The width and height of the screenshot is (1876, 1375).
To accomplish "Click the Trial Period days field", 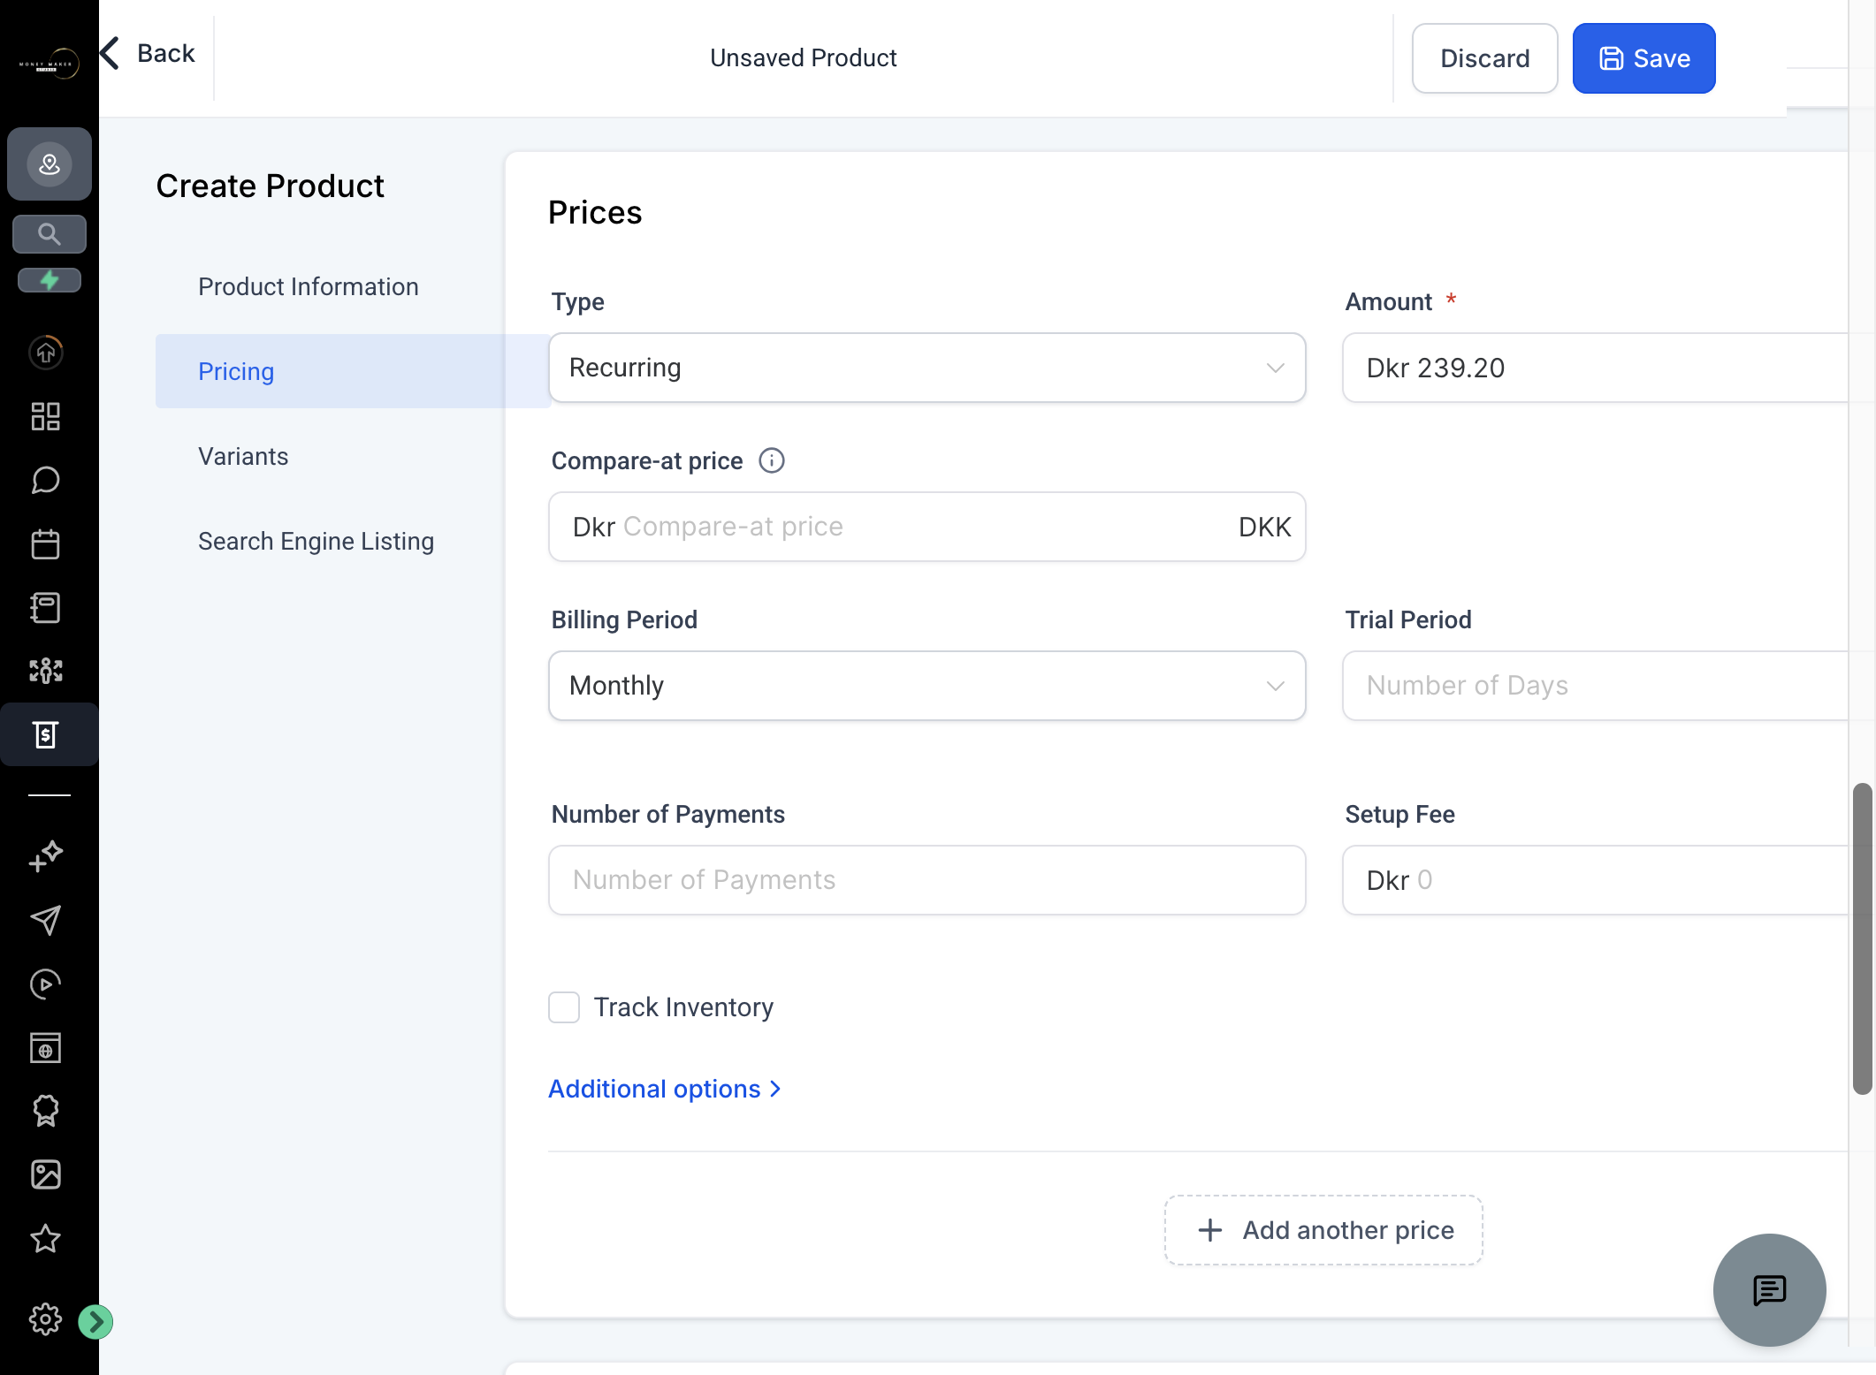I will pyautogui.click(x=1595, y=686).
